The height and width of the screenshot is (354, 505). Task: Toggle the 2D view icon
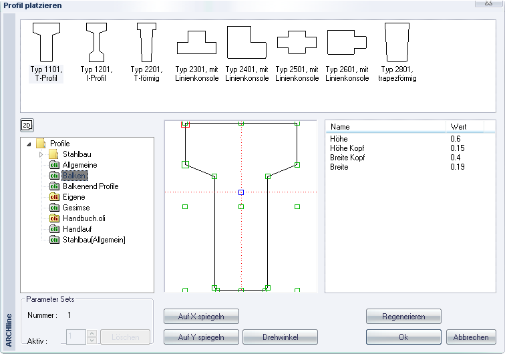click(27, 126)
